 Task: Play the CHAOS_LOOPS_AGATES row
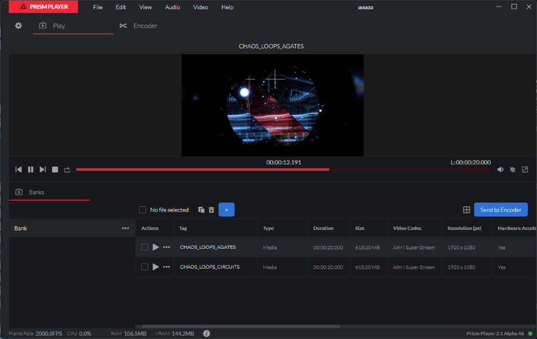click(x=156, y=247)
